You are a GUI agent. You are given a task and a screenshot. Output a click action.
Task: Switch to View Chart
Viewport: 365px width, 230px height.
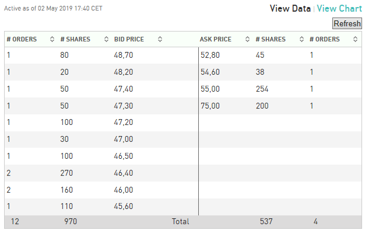(339, 9)
